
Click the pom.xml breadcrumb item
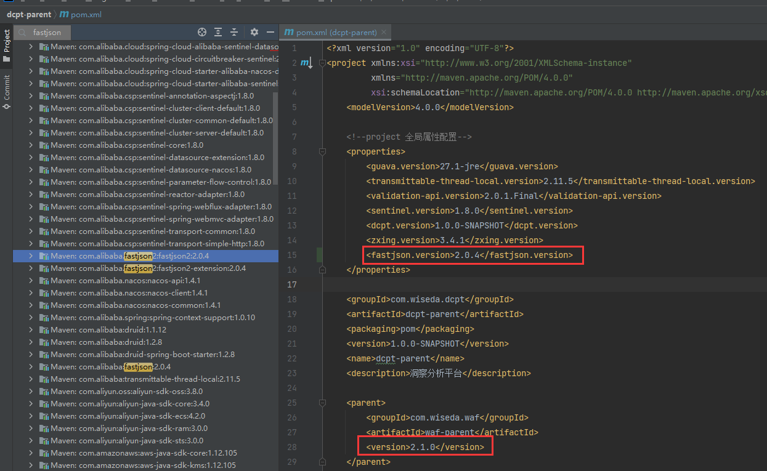(x=81, y=14)
